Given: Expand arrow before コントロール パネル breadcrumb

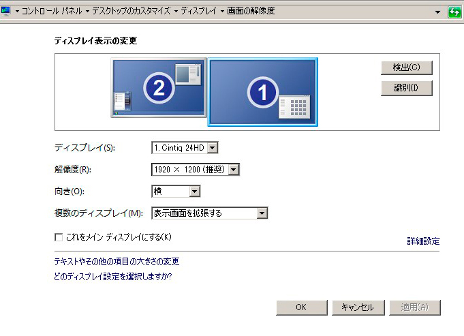Looking at the screenshot, I should tap(17, 12).
